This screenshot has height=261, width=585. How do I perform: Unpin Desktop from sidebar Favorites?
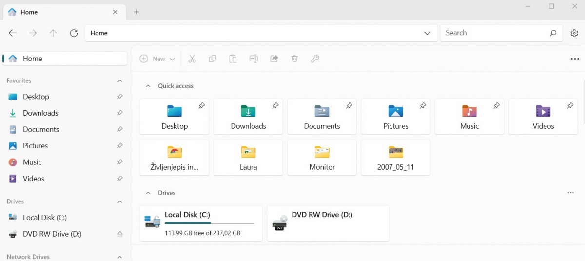(120, 97)
